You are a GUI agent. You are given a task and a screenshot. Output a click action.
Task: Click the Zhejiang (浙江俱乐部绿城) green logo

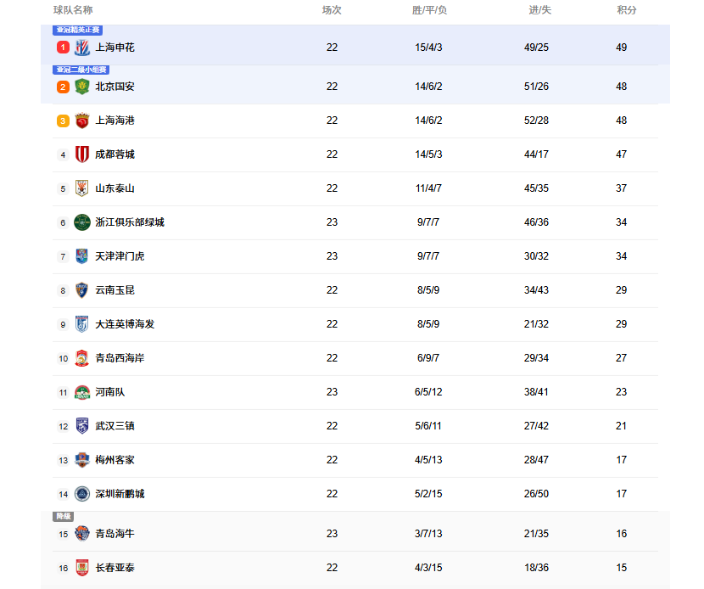[82, 222]
